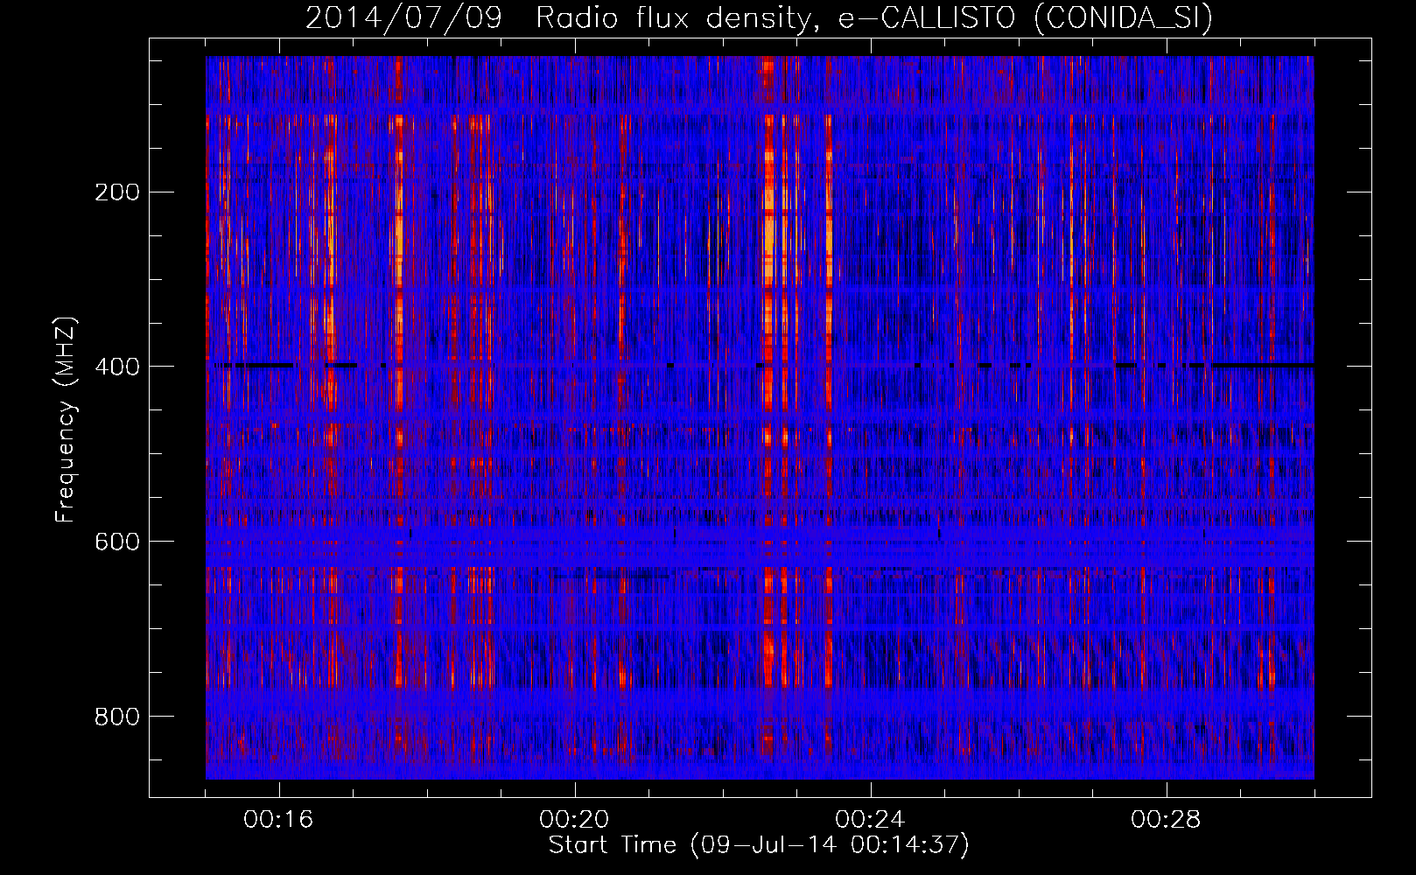This screenshot has height=875, width=1416.
Task: Click the 00:24 time tick label
Action: coord(870,820)
